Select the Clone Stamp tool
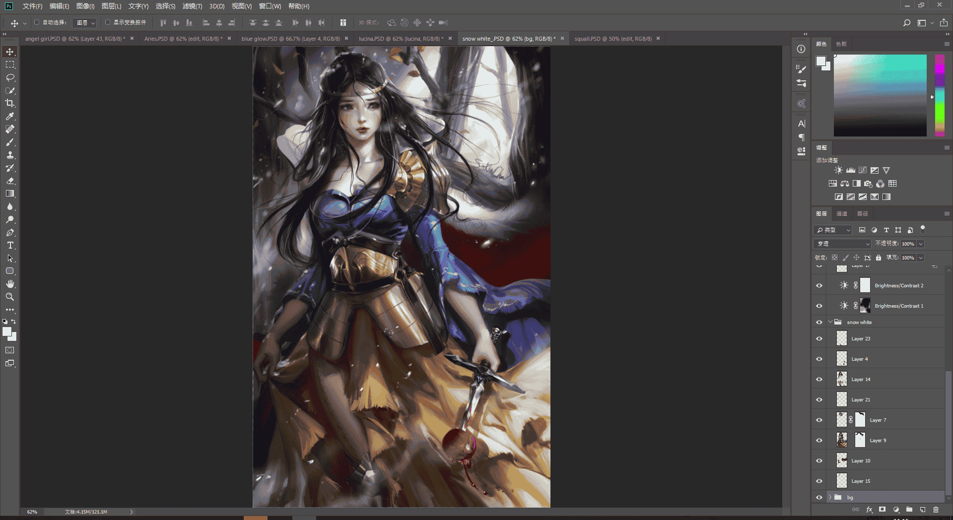The image size is (953, 520). (10, 155)
